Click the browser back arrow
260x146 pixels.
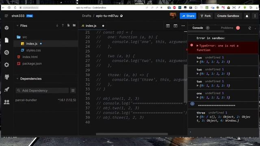[x=4, y=8]
